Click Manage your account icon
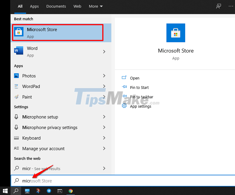This screenshot has width=235, height=195. (16, 148)
